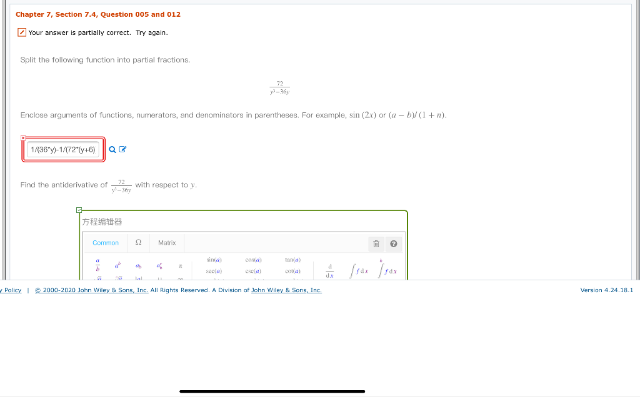
Task: Select the Common tab in equation editor
Action: [105, 243]
